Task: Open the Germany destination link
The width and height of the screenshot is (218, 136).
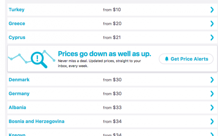Action: click(19, 94)
